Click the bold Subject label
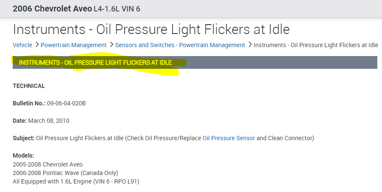Viewport: 382px width, 192px height. coord(23,138)
